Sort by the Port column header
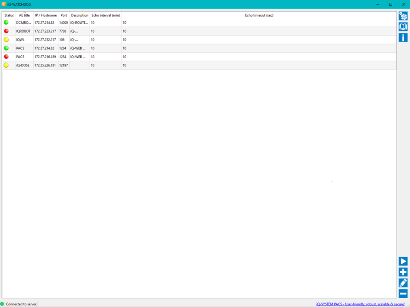The height and width of the screenshot is (307, 410). (64, 15)
